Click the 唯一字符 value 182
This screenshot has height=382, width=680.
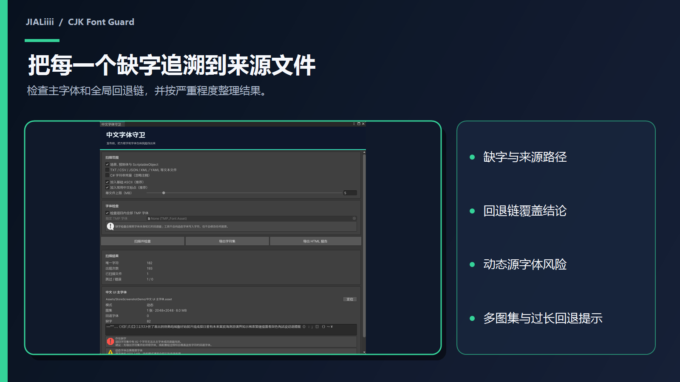(x=150, y=263)
